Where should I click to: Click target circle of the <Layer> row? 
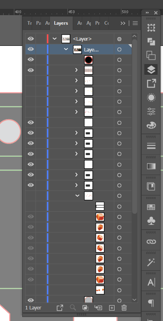tap(119, 39)
